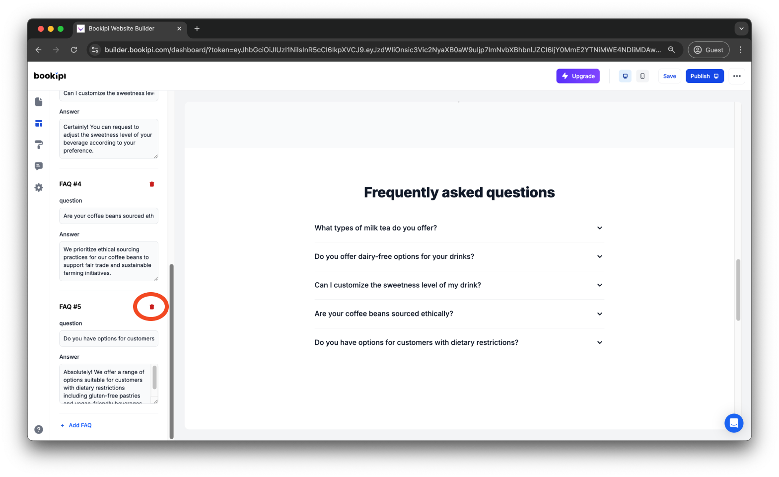Expand the ethically sourced coffee beans question
The image size is (779, 477).
click(599, 314)
